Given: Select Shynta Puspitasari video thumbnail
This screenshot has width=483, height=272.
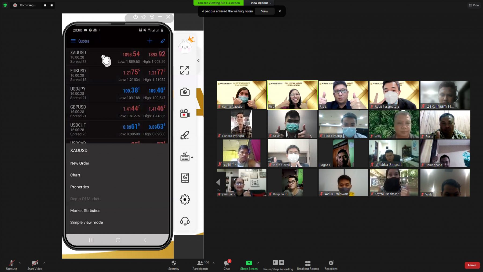Looking at the screenshot, I should 394,182.
